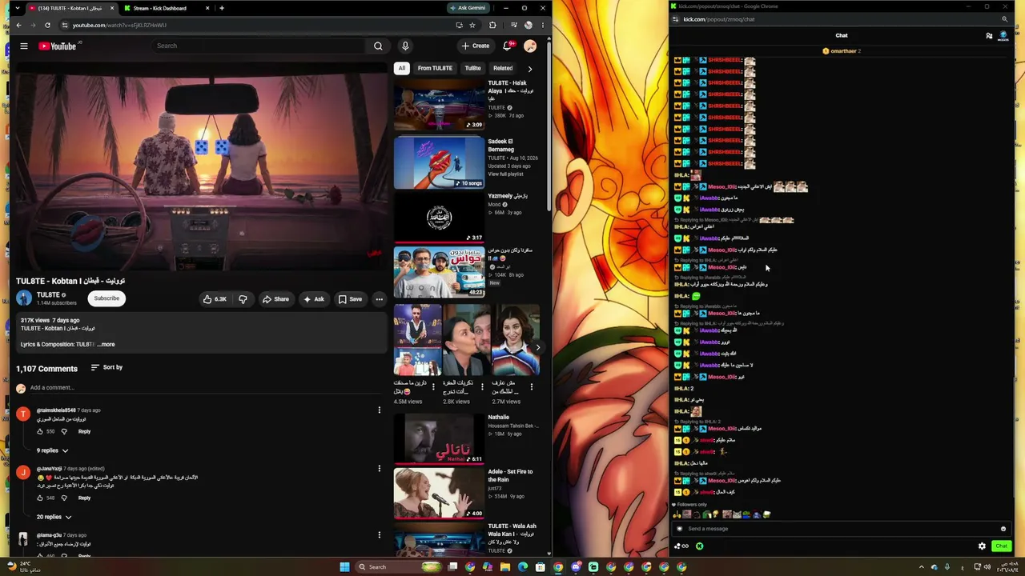This screenshot has width=1025, height=576.
Task: Go to the YouTube home logo
Action: [x=58, y=46]
